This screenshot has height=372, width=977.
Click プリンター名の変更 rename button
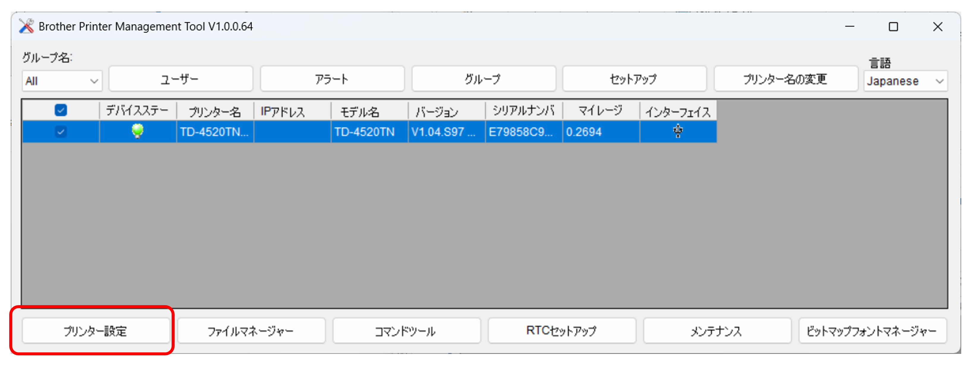tap(785, 79)
